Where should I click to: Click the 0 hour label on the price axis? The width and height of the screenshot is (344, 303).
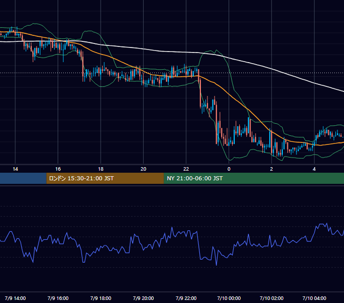tap(229, 169)
